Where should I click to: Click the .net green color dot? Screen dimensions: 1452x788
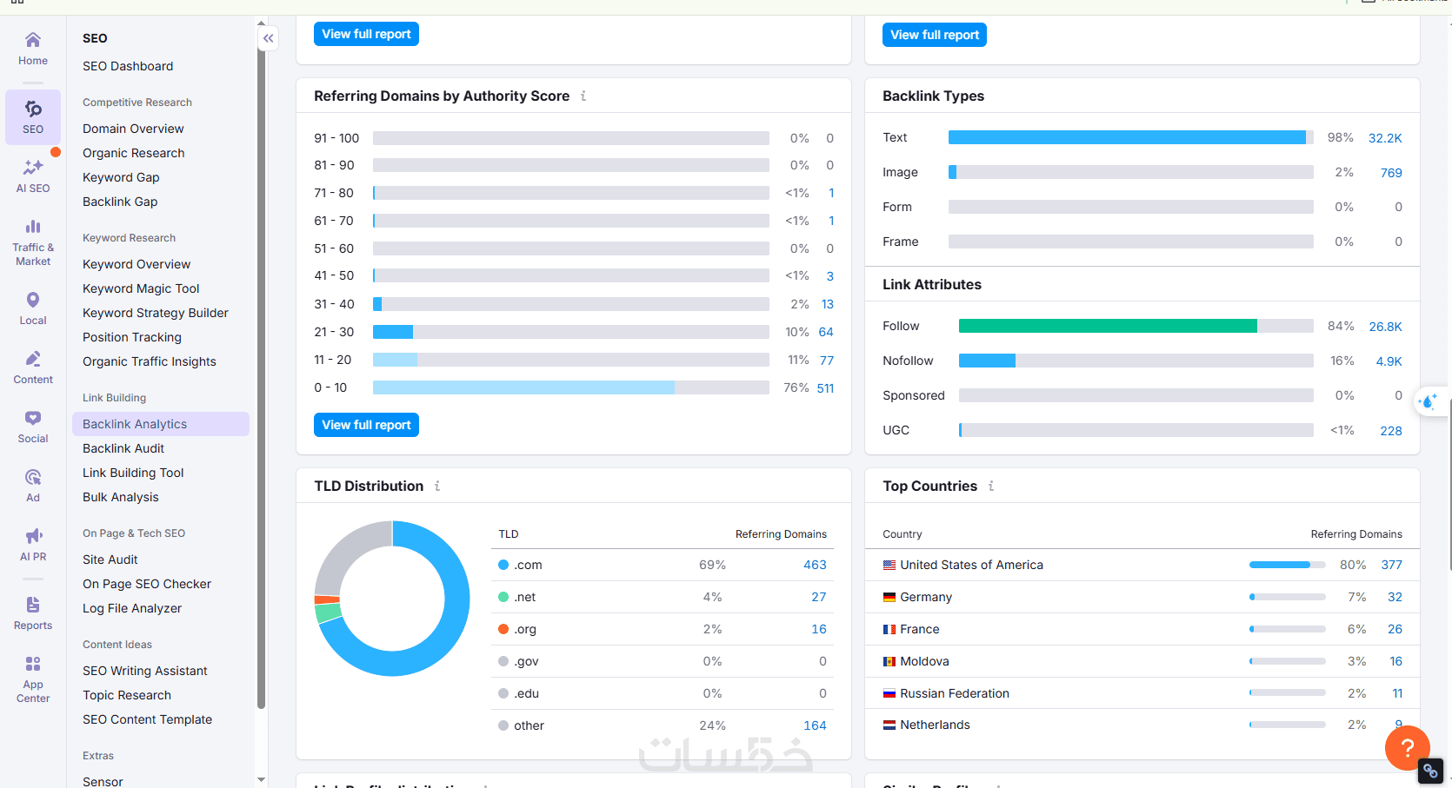[x=503, y=597]
